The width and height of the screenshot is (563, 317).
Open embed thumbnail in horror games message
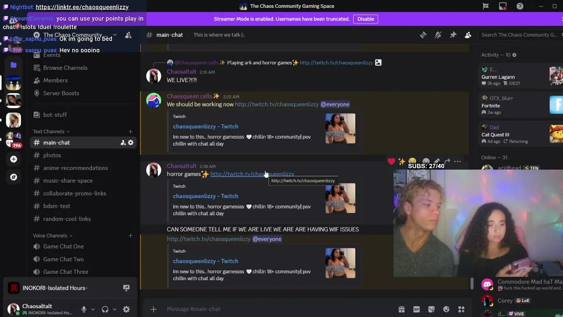click(x=340, y=198)
